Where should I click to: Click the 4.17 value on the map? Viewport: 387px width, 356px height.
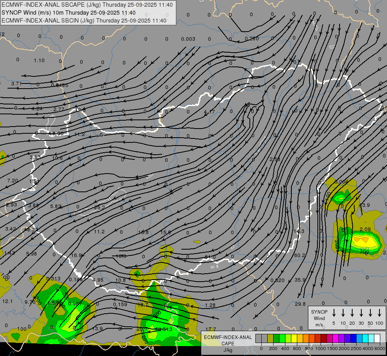209,112
